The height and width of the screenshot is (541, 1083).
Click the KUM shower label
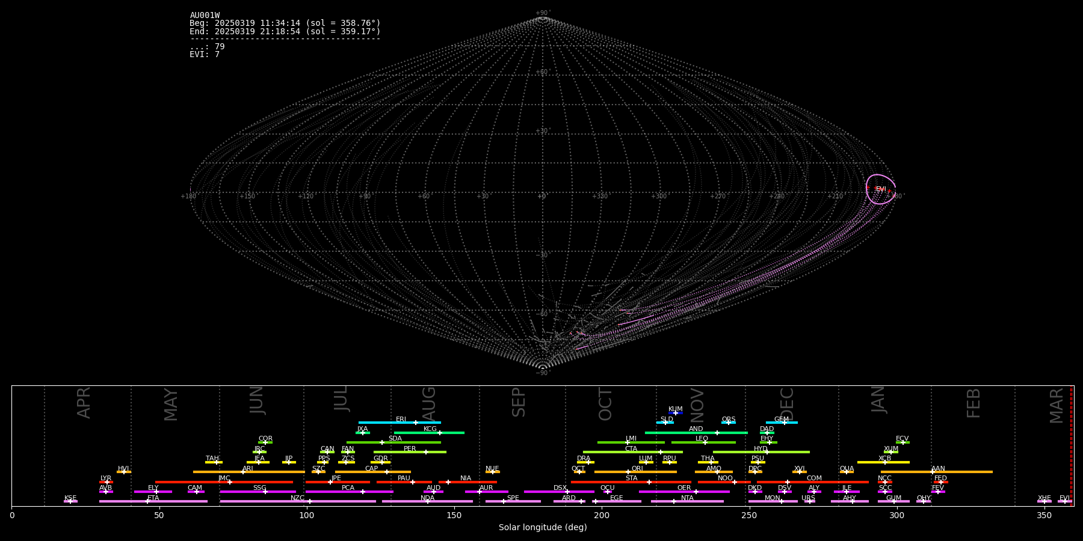676,409
